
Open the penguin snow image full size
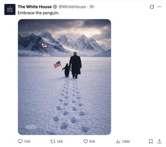[x=64, y=77]
